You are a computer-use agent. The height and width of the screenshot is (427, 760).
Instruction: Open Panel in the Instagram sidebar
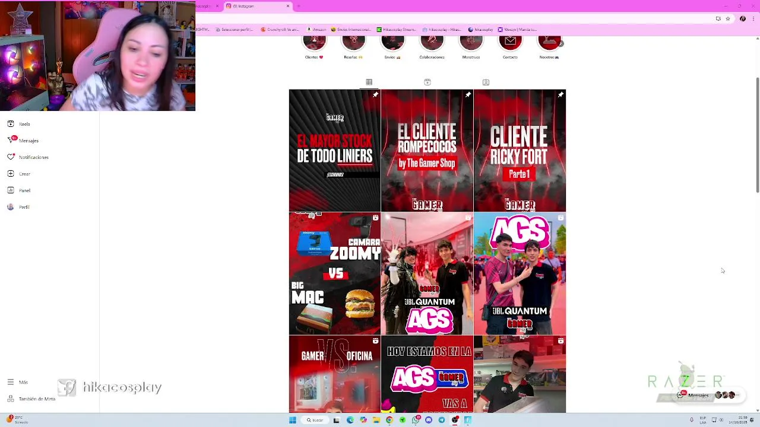point(18,190)
